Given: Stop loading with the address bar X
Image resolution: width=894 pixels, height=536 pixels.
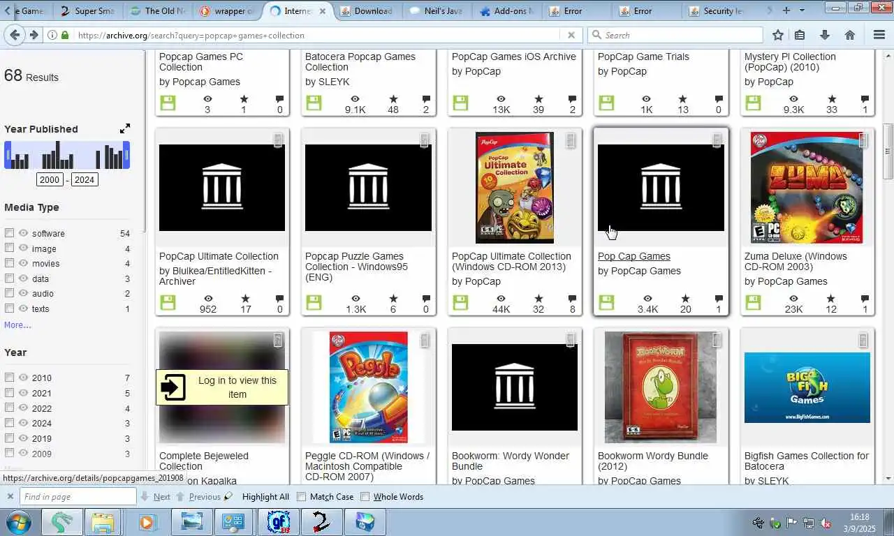Looking at the screenshot, I should tap(571, 35).
